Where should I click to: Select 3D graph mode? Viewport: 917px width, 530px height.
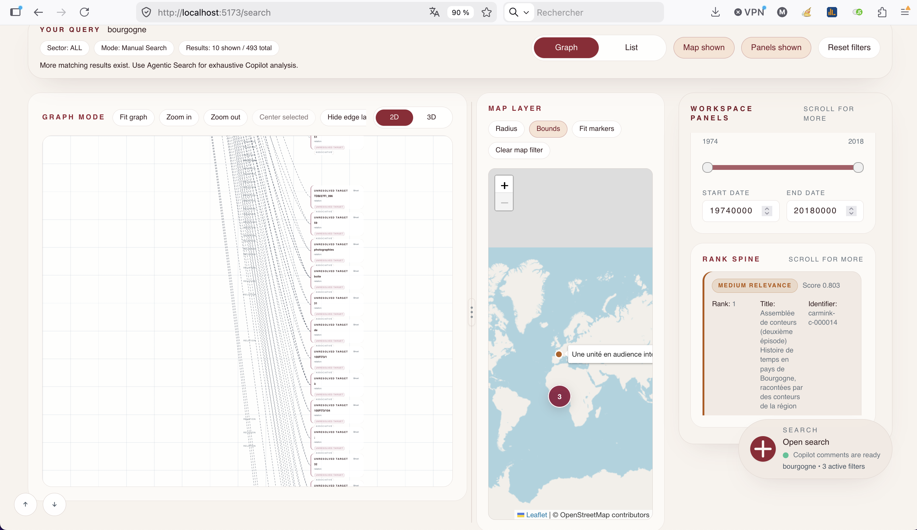(431, 117)
